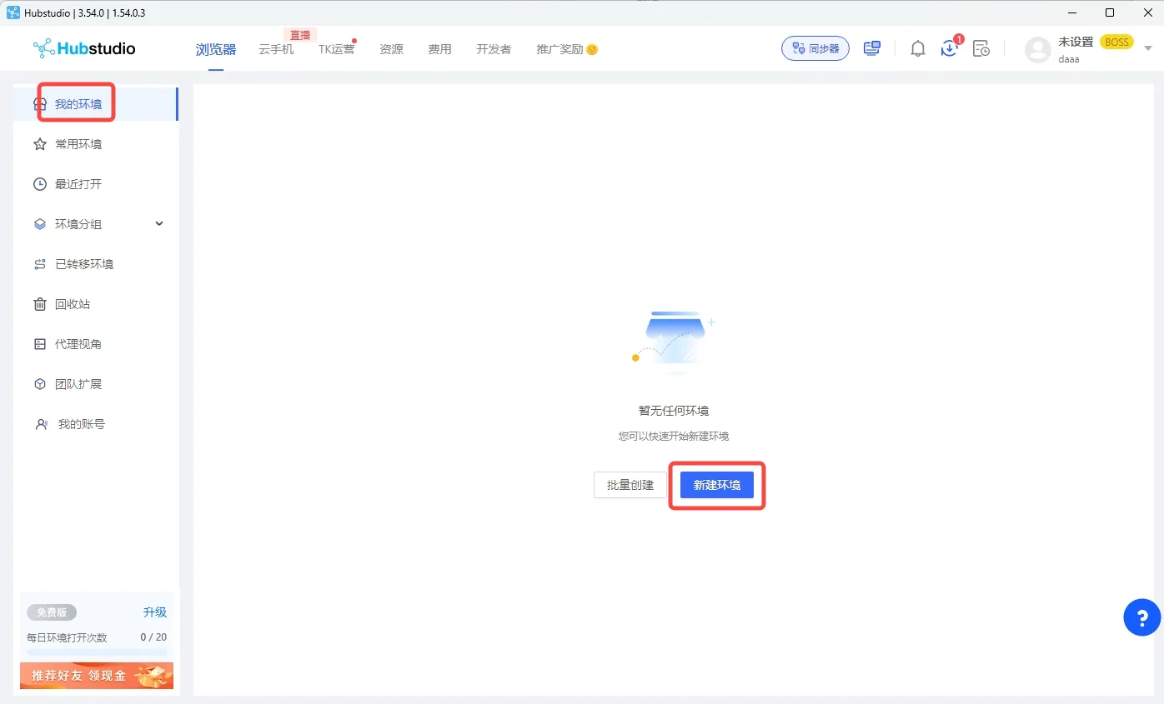Click the transfer icon for 已转移环境

[x=39, y=264]
